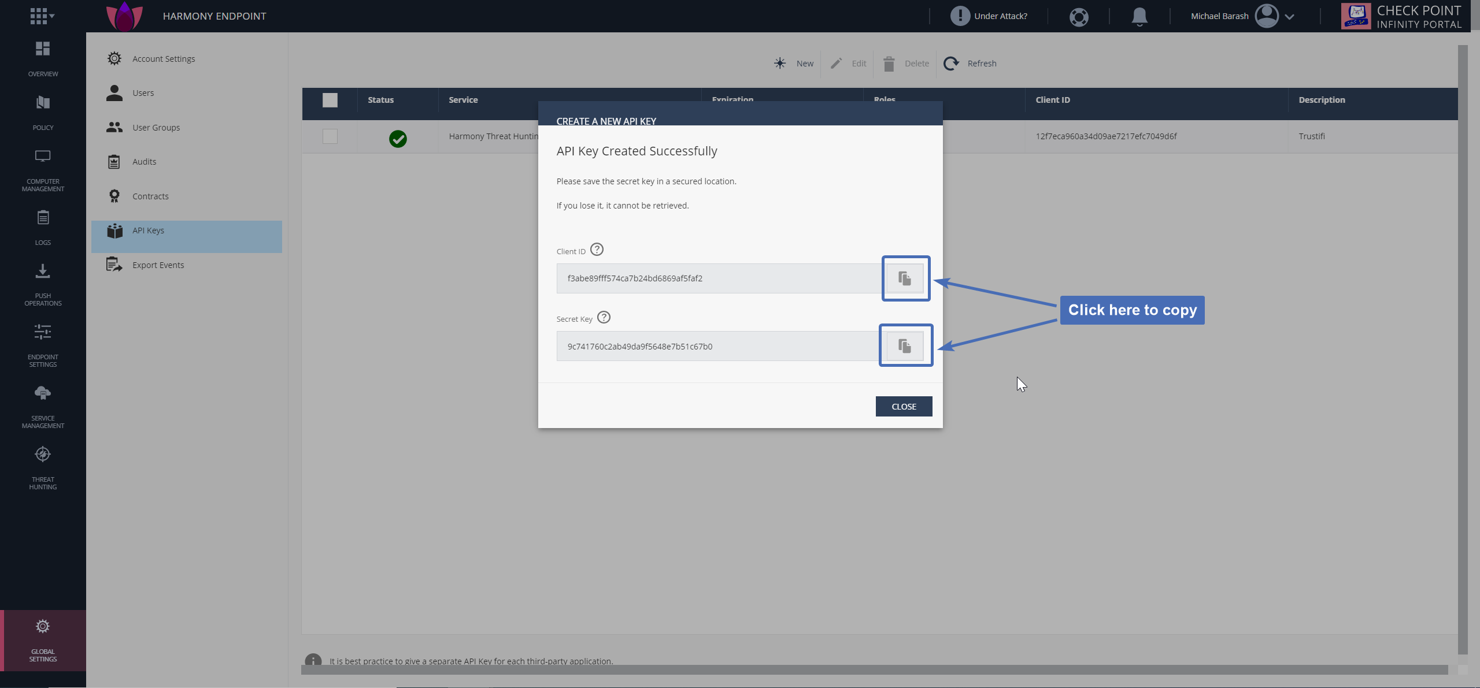Click the green status check icon
1480x688 pixels.
point(398,139)
